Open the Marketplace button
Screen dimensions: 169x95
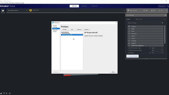coord(162,6)
